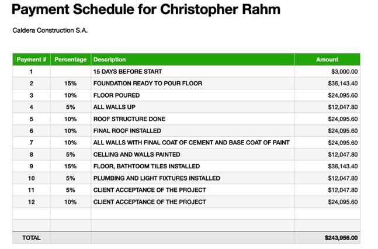Select the Percentage column header
Viewport: 378px width, 249px height.
70,60
